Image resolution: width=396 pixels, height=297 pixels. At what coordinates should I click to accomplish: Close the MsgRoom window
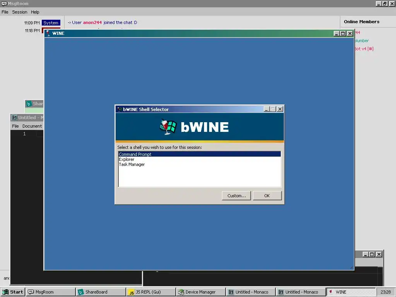392,3
